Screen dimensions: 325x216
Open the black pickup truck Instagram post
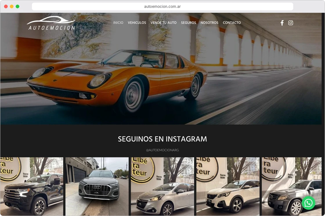[x=32, y=186]
